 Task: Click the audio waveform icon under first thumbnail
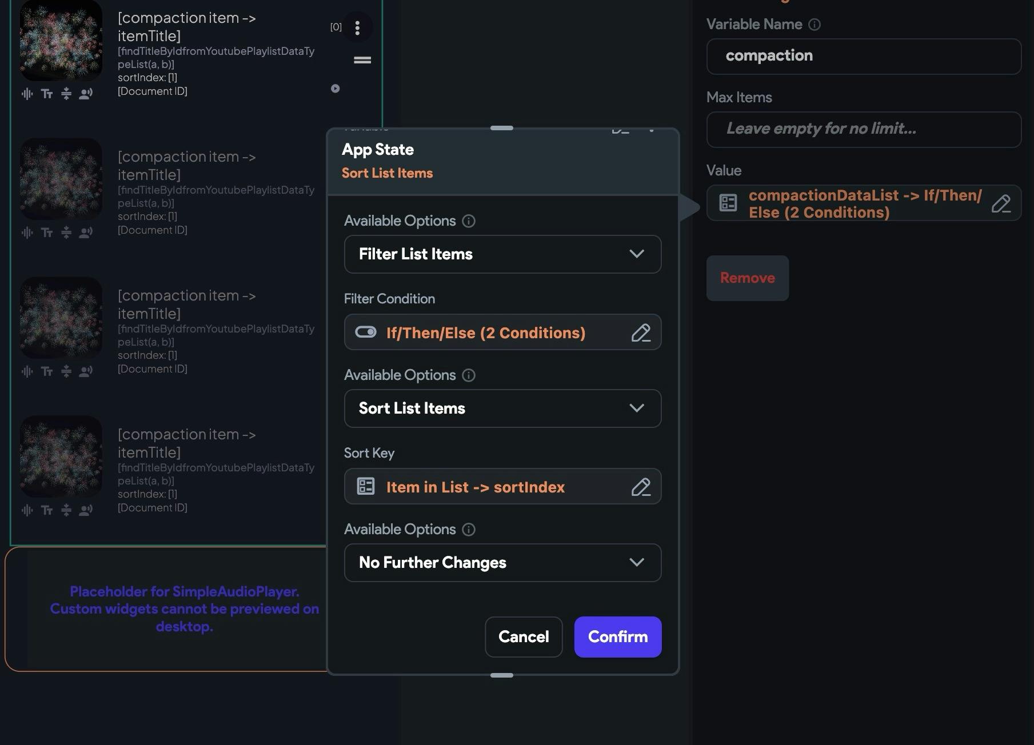tap(27, 94)
